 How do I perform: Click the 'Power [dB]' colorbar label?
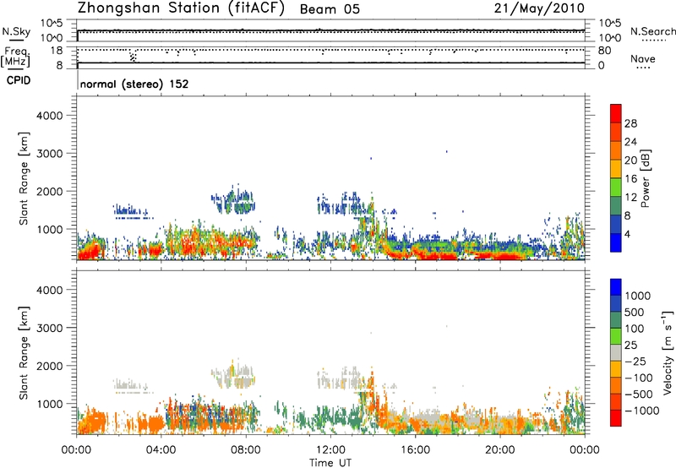[645, 178]
